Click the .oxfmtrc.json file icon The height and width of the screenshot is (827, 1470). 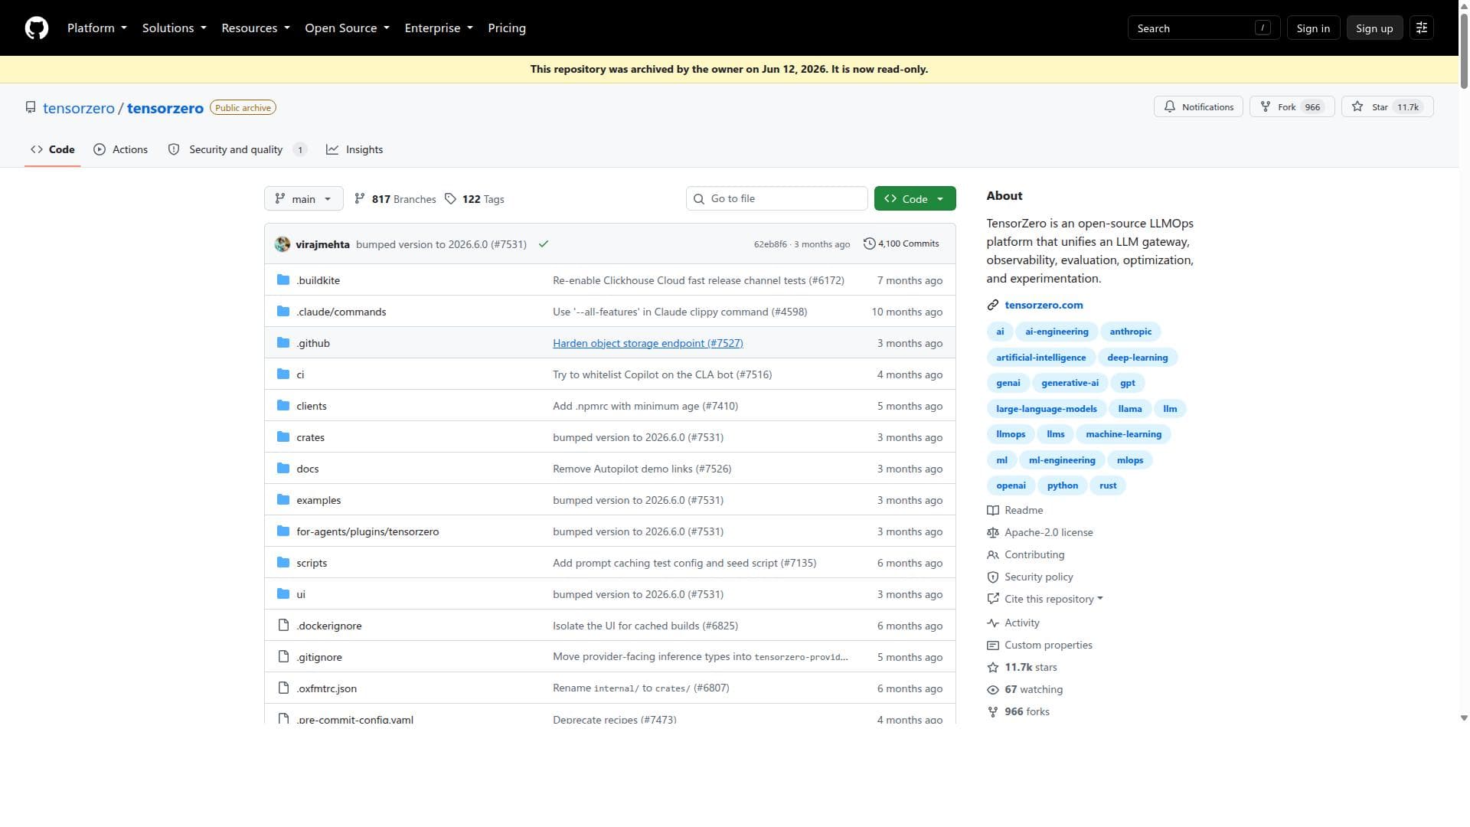tap(283, 688)
